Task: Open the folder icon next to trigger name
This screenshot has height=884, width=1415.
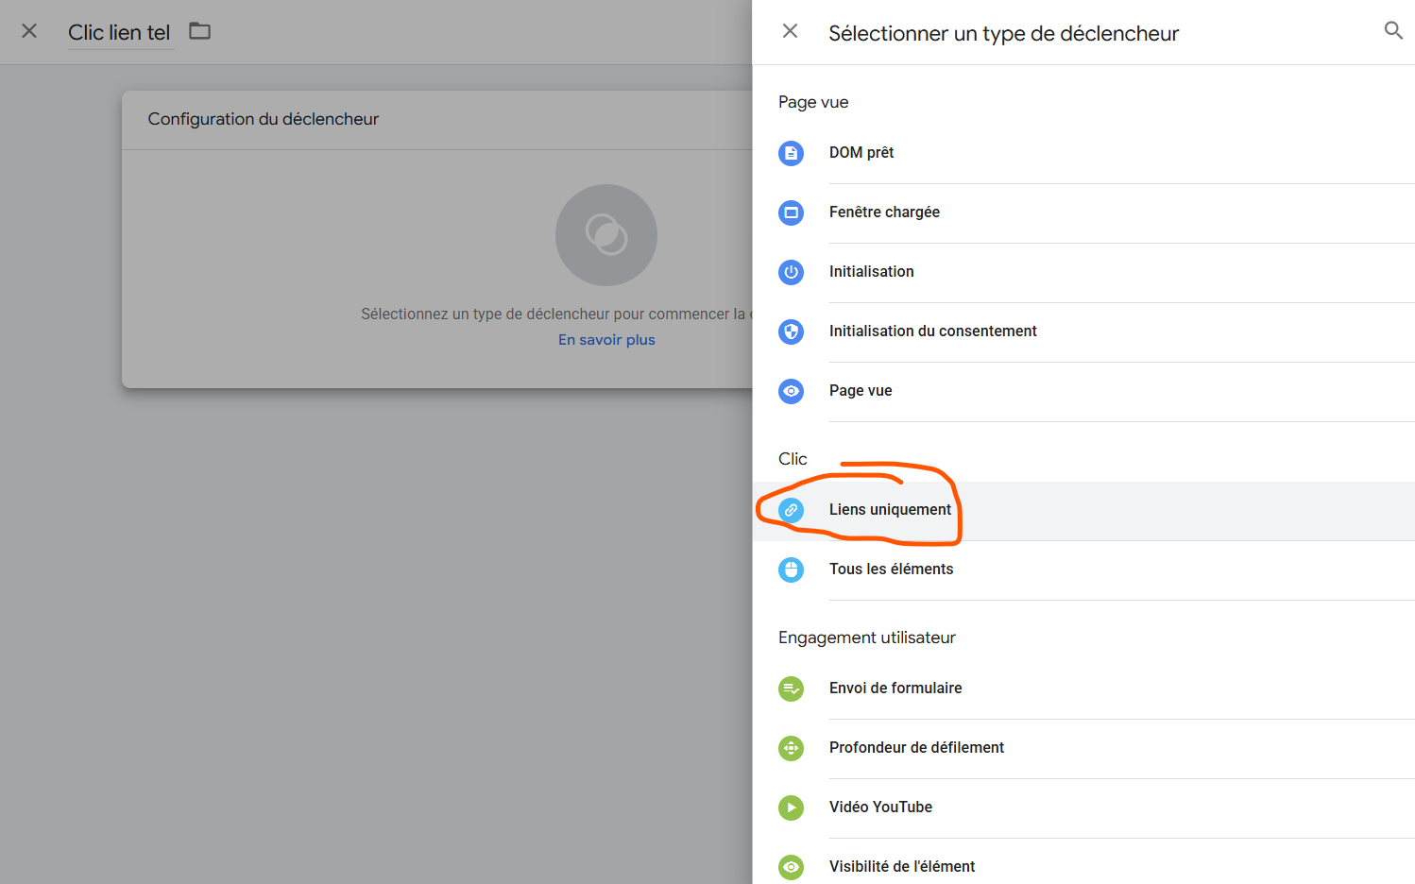Action: 199,31
